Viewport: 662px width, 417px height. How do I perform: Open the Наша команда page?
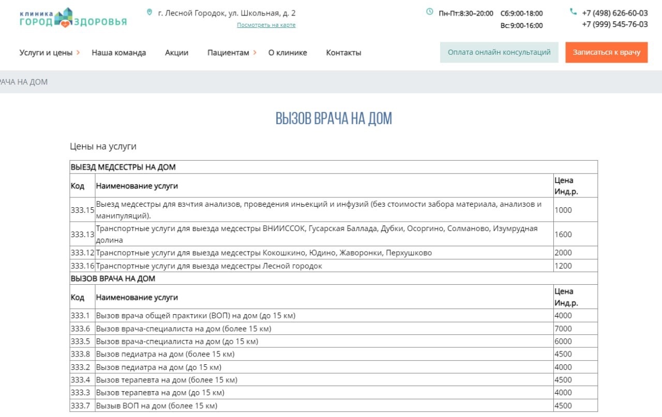click(x=119, y=53)
